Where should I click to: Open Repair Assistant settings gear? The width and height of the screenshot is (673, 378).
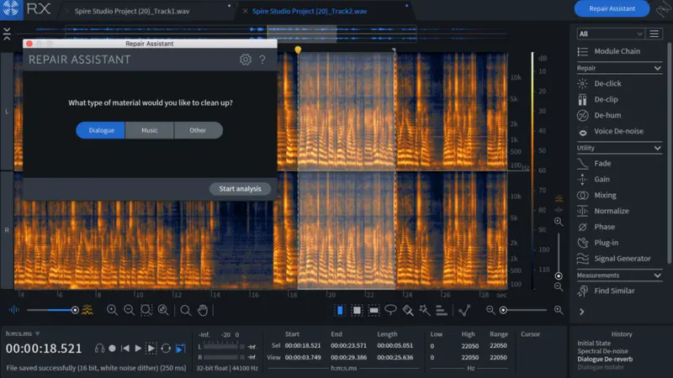(x=245, y=60)
